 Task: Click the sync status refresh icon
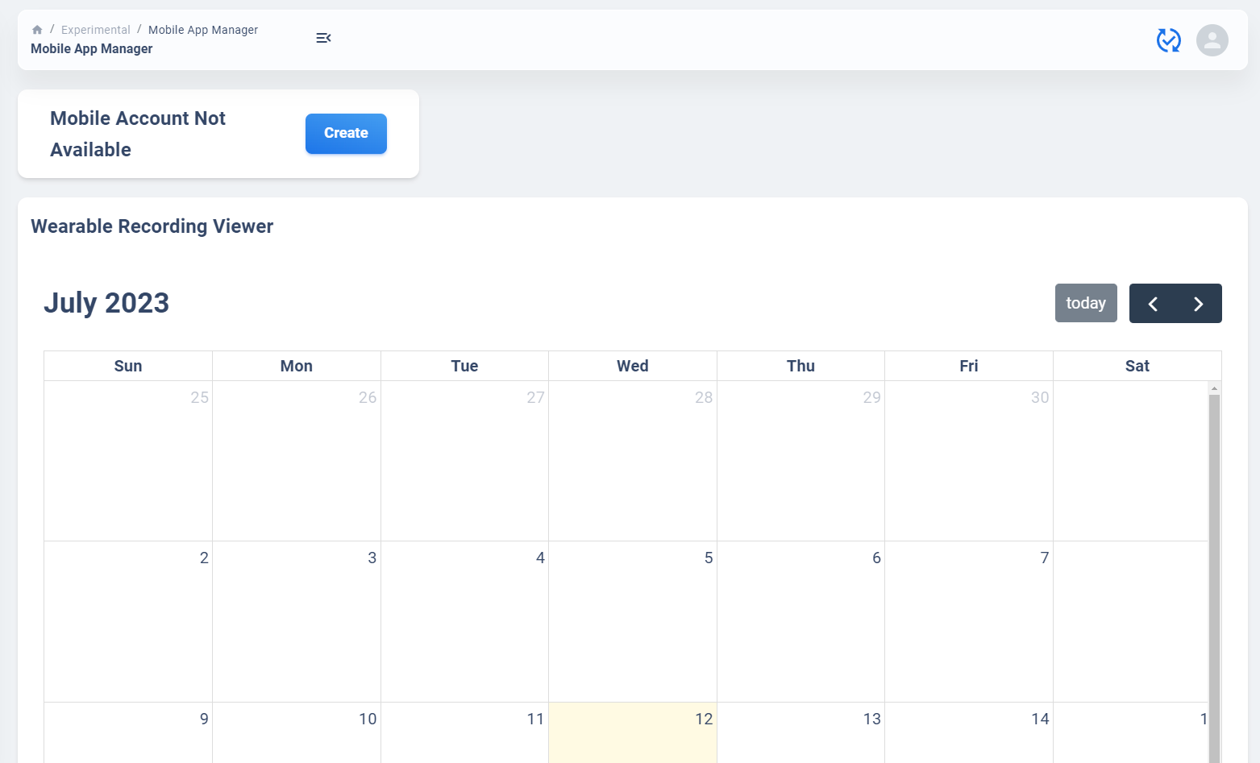1168,40
